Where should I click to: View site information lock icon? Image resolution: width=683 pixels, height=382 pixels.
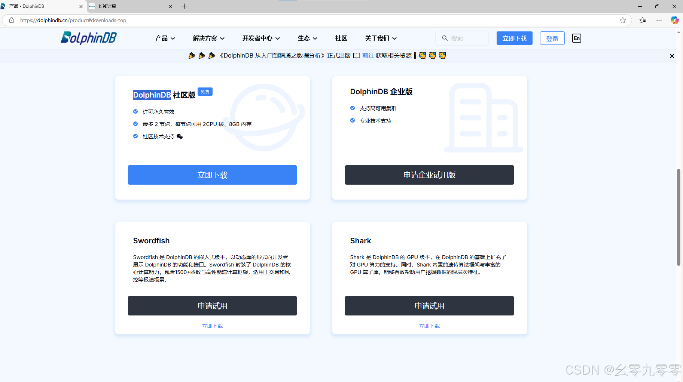click(12, 20)
